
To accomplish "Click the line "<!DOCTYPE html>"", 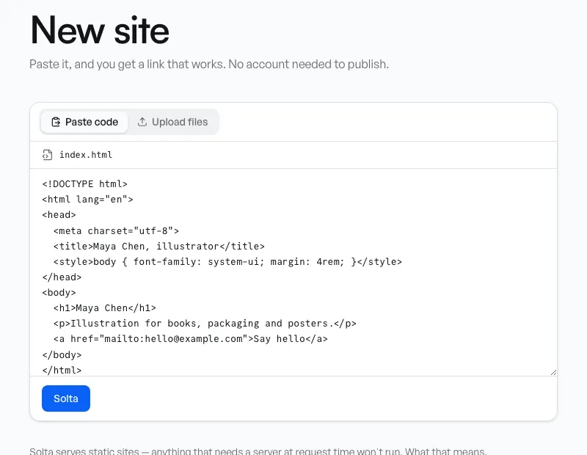I will pyautogui.click(x=84, y=184).
